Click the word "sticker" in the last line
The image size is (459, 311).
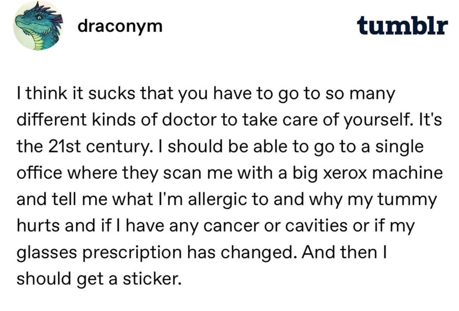[150, 279]
